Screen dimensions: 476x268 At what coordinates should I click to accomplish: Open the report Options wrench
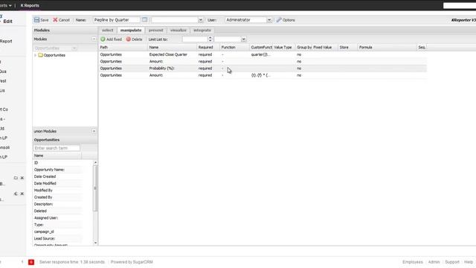[286, 20]
